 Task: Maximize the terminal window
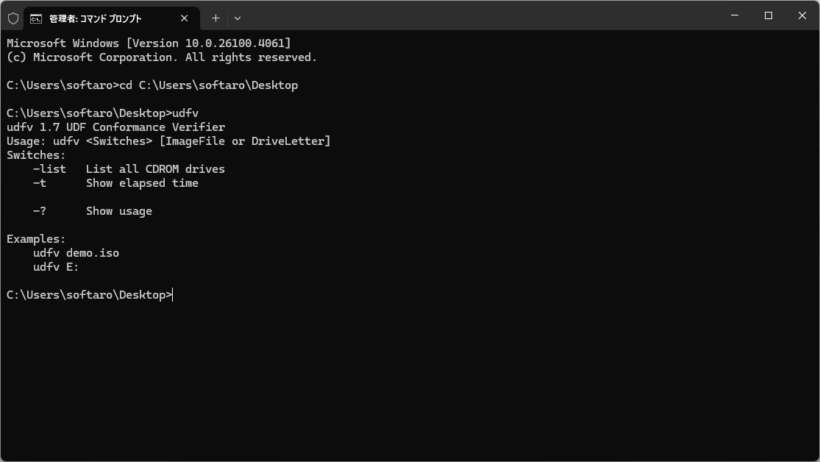(x=769, y=15)
